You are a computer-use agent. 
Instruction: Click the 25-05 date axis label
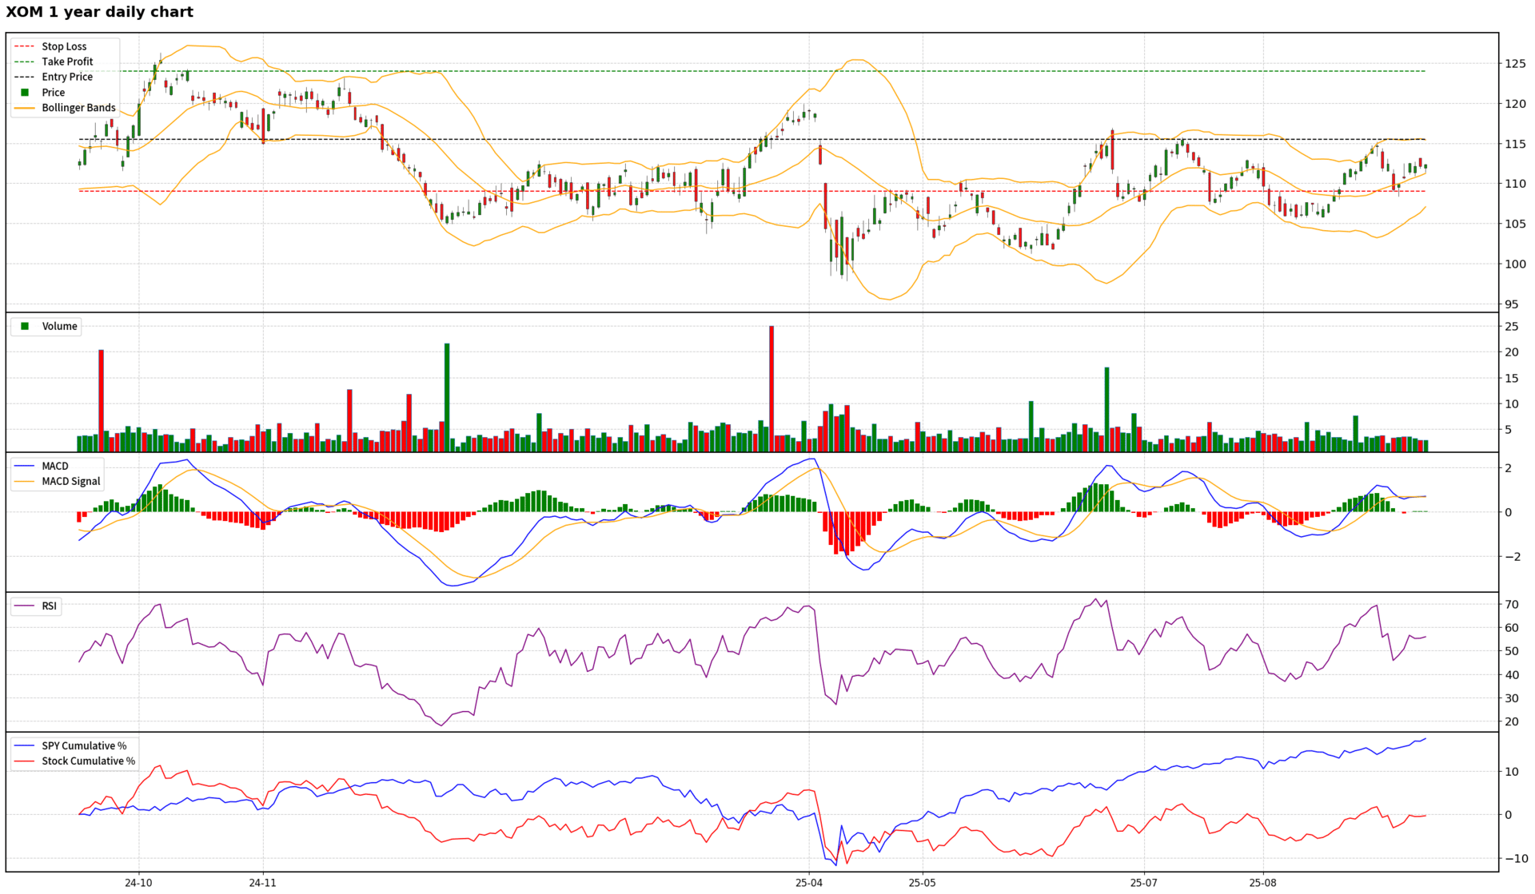click(x=922, y=883)
